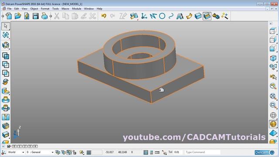Toggle level 2 button

[x=25, y=147]
